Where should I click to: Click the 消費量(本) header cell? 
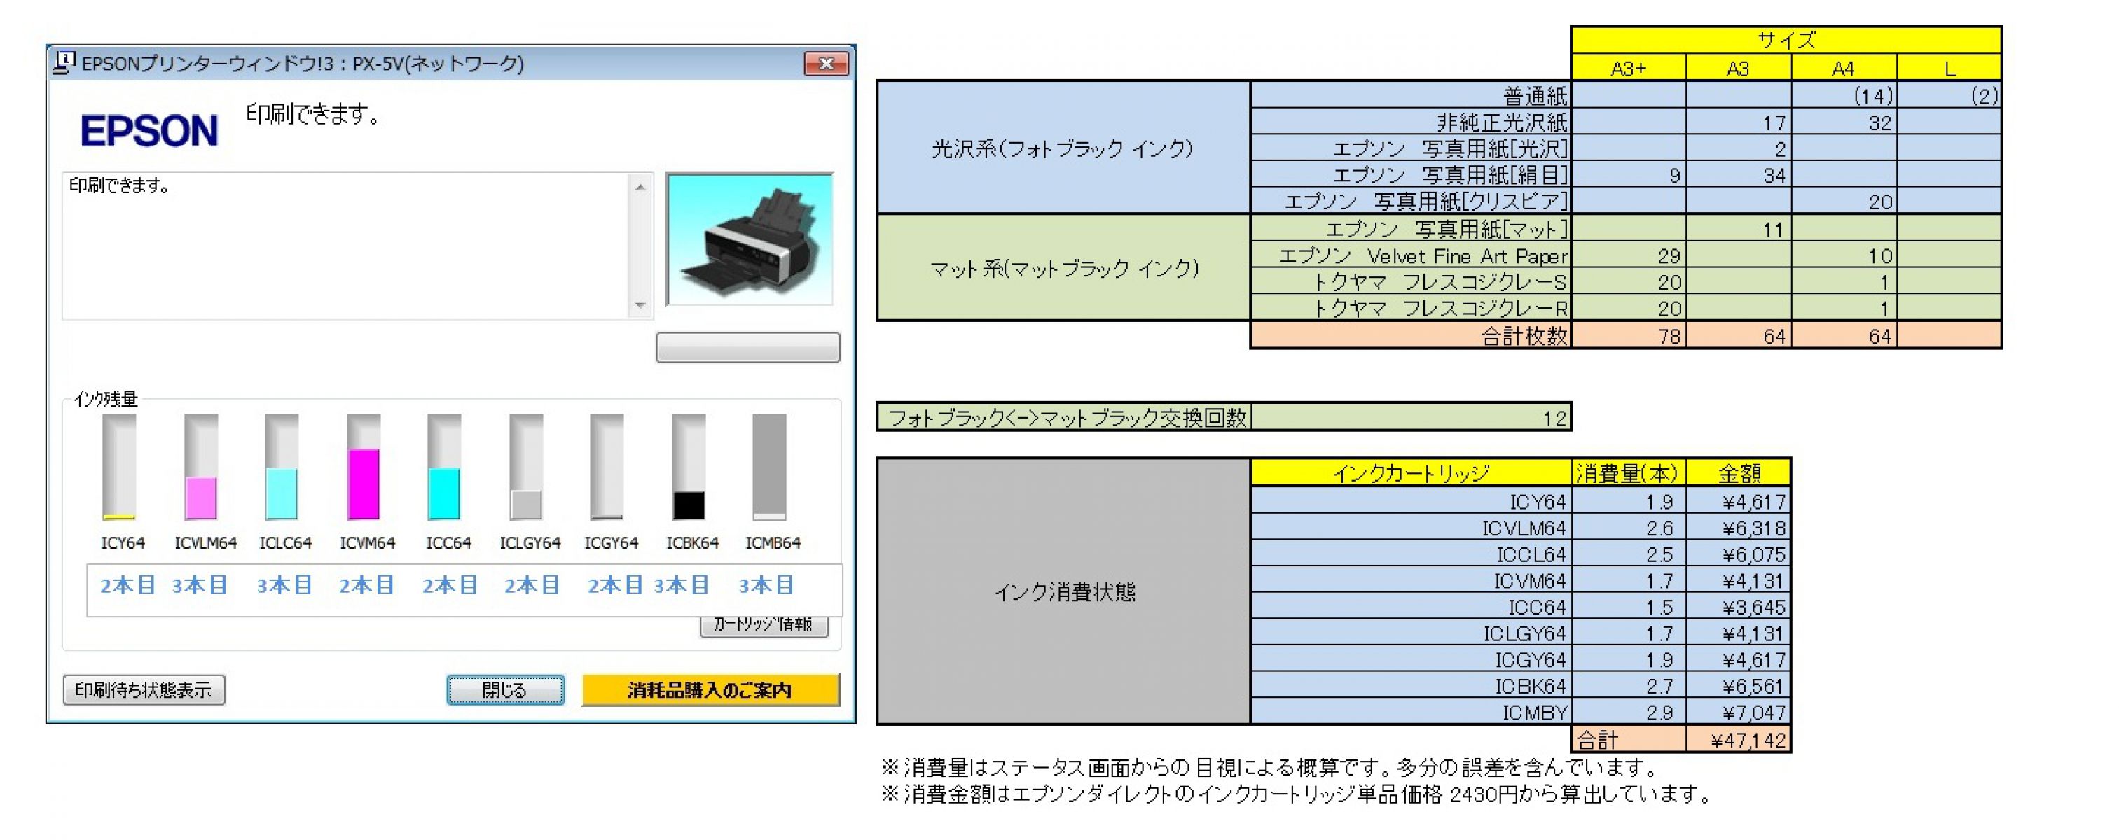pos(1628,472)
